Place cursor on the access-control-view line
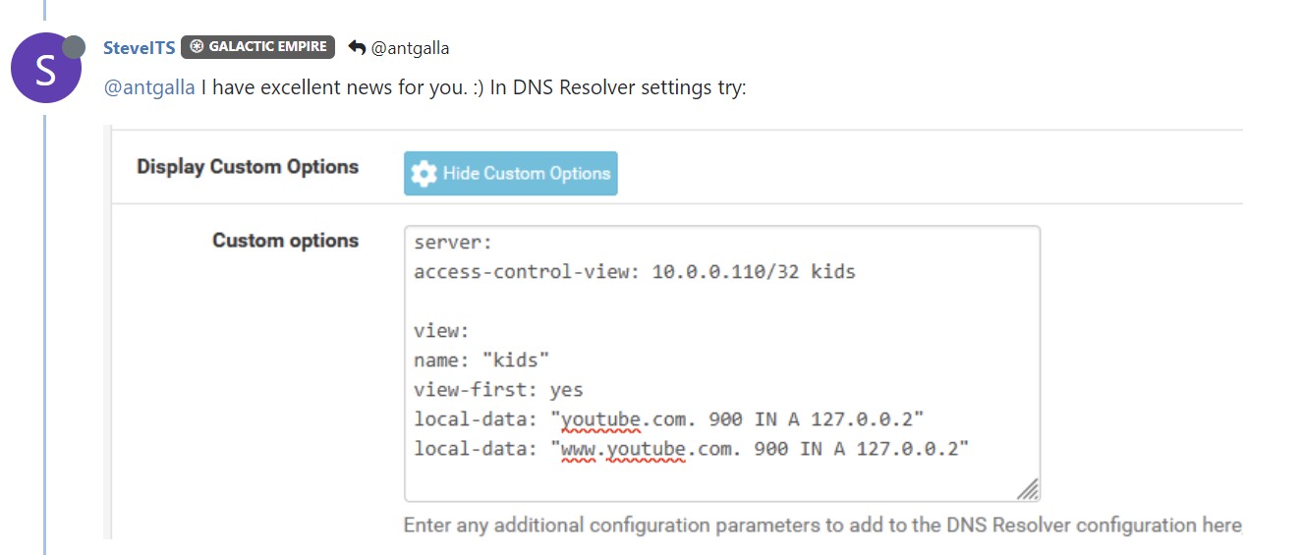Viewport: 1302px width, 555px height. point(635,271)
